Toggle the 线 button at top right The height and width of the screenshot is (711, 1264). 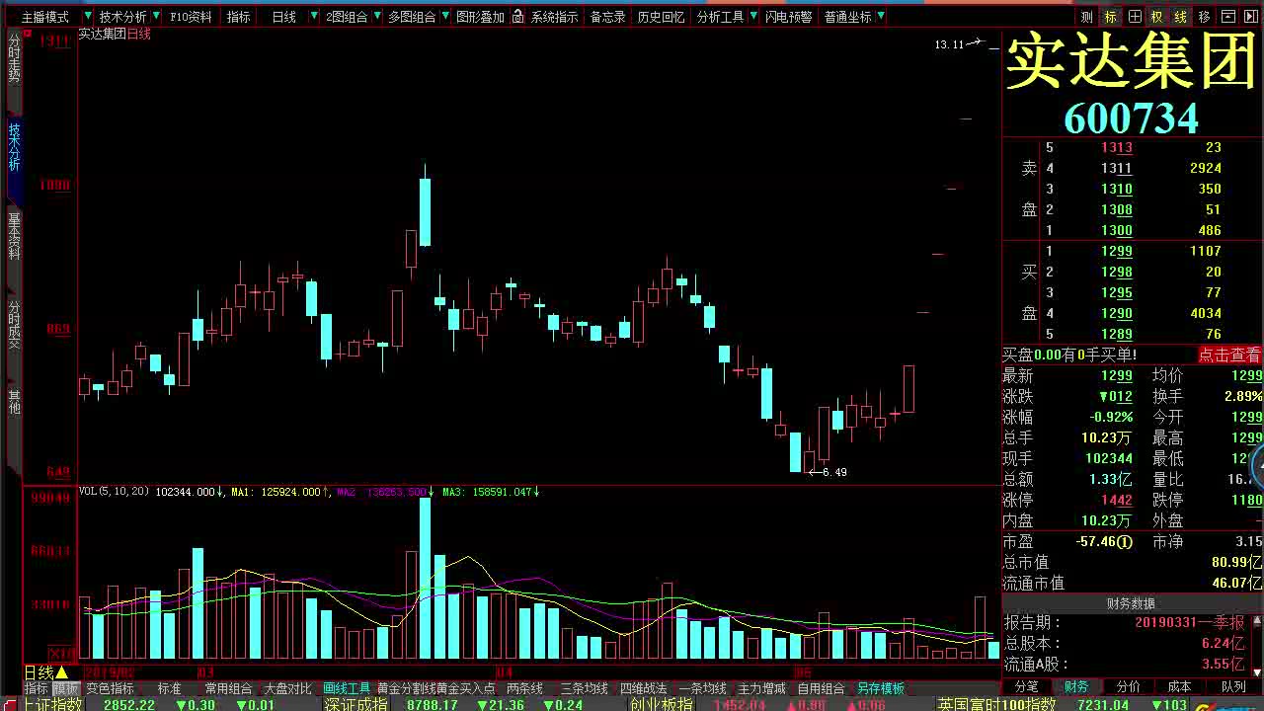point(1180,17)
